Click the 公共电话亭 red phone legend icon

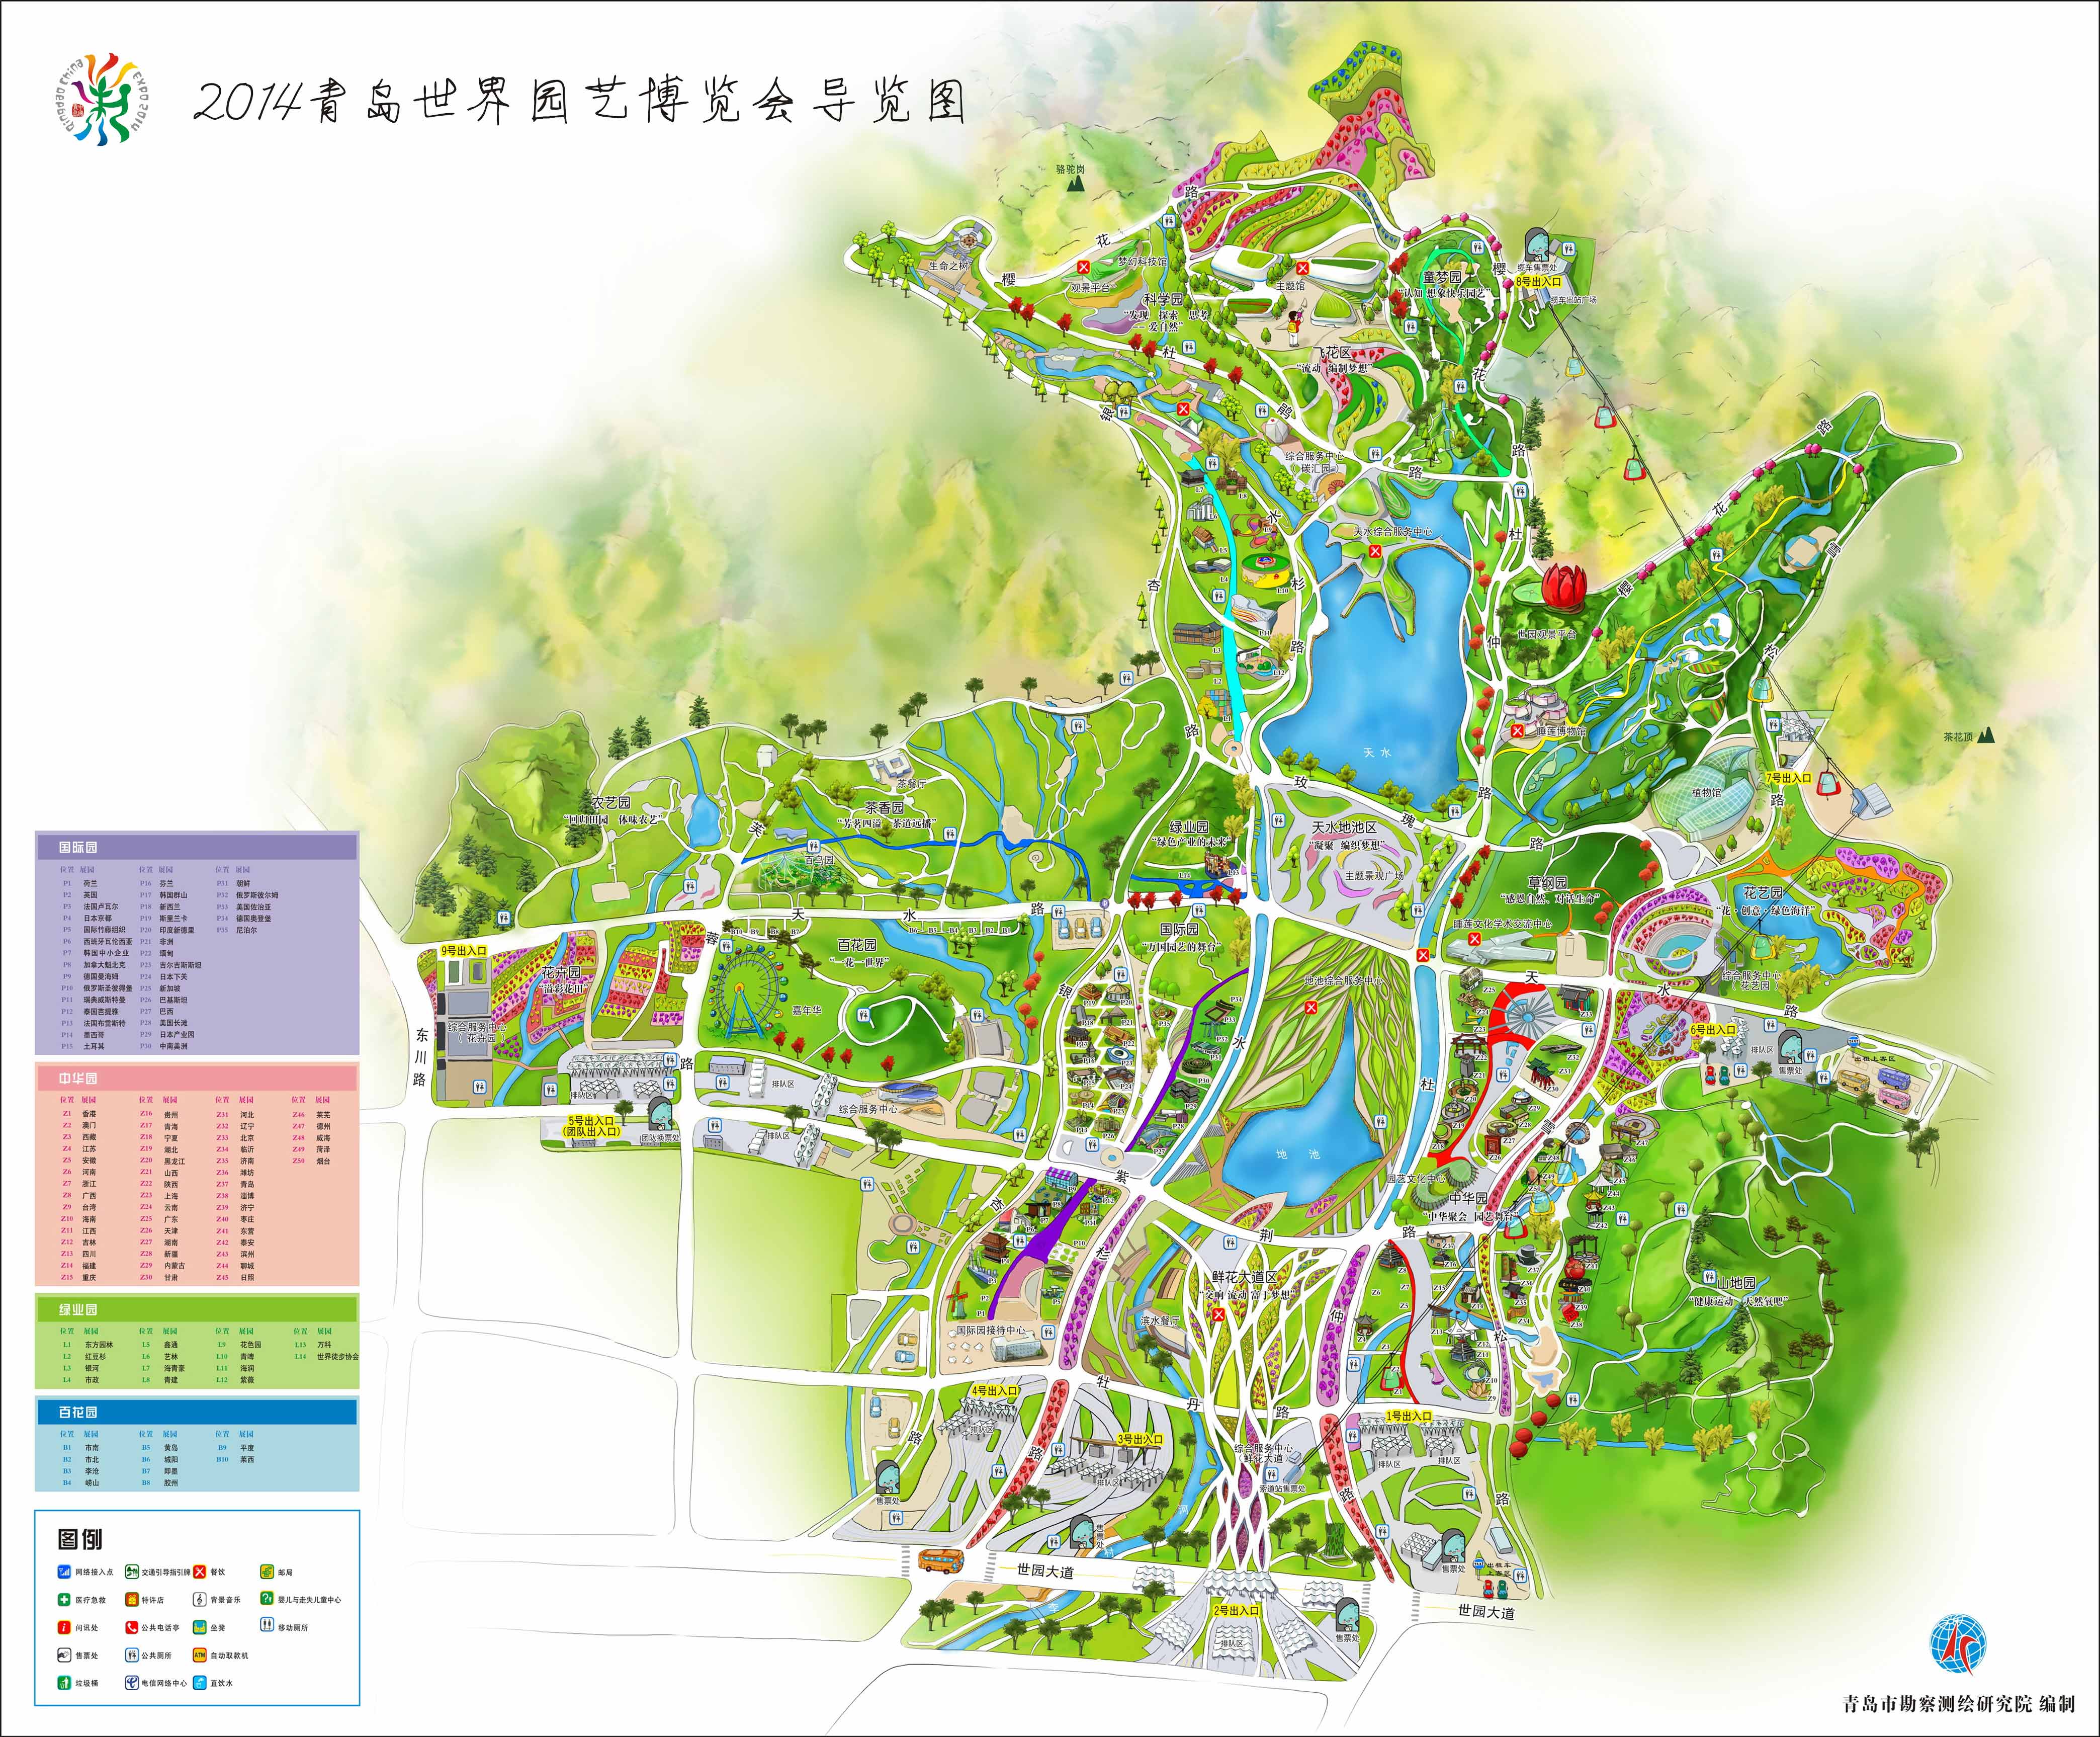click(x=131, y=1627)
